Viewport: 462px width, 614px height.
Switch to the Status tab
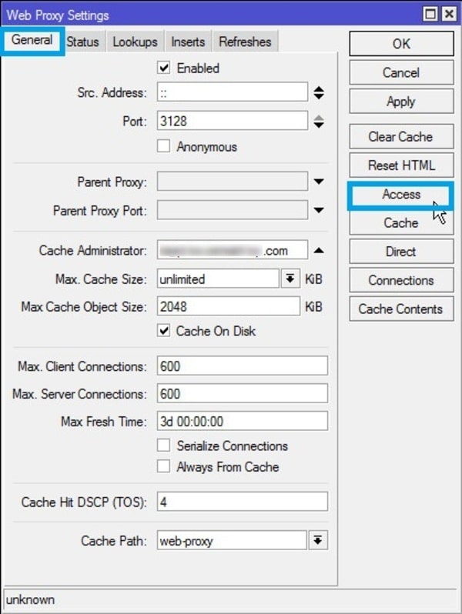[x=82, y=42]
